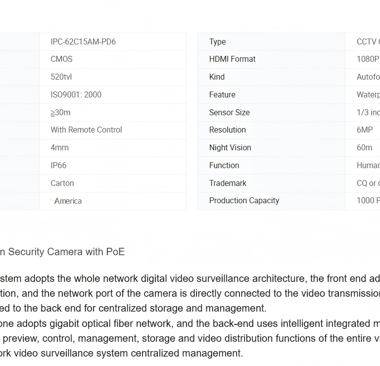Click the IPC-62C15AM-PD6 model value
380x366 pixels.
click(83, 42)
